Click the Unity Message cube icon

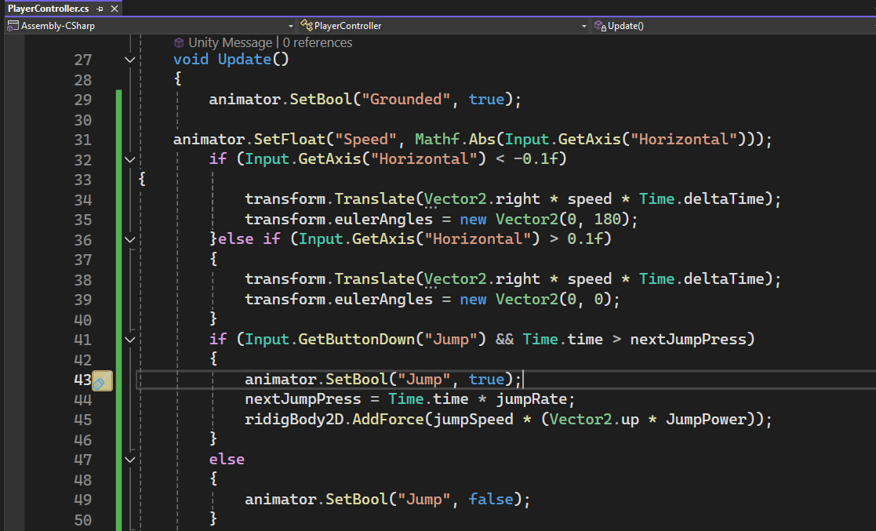coord(179,42)
